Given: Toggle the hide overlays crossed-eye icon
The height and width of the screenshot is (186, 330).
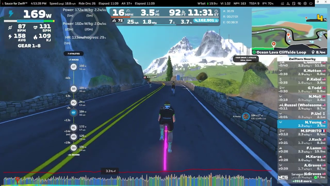Looking at the screenshot, I should [300, 4].
